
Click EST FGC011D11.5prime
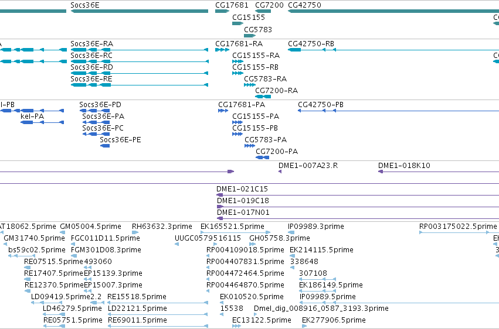tap(106, 238)
